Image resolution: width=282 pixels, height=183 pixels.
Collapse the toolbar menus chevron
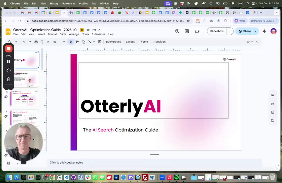(x=257, y=42)
